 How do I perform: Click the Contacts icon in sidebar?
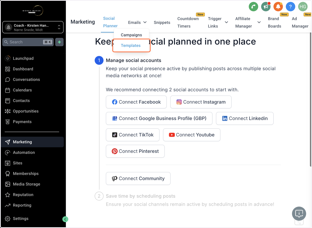point(8,101)
